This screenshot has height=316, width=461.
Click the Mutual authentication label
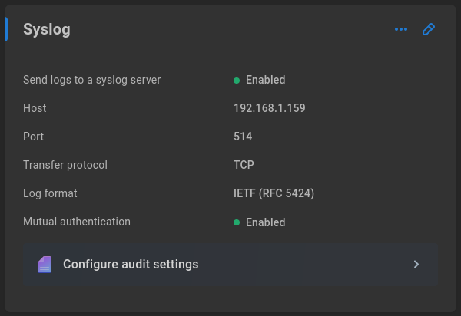77,222
